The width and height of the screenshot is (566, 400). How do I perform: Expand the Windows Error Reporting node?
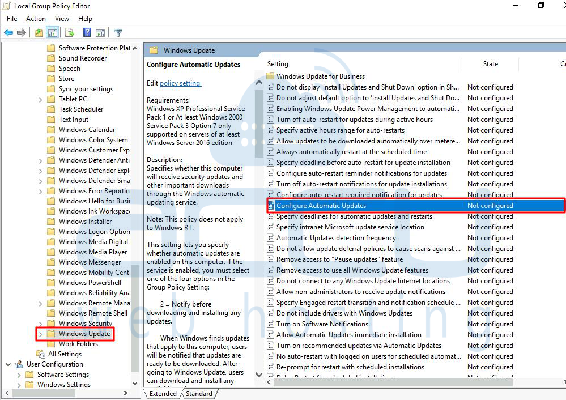point(40,191)
